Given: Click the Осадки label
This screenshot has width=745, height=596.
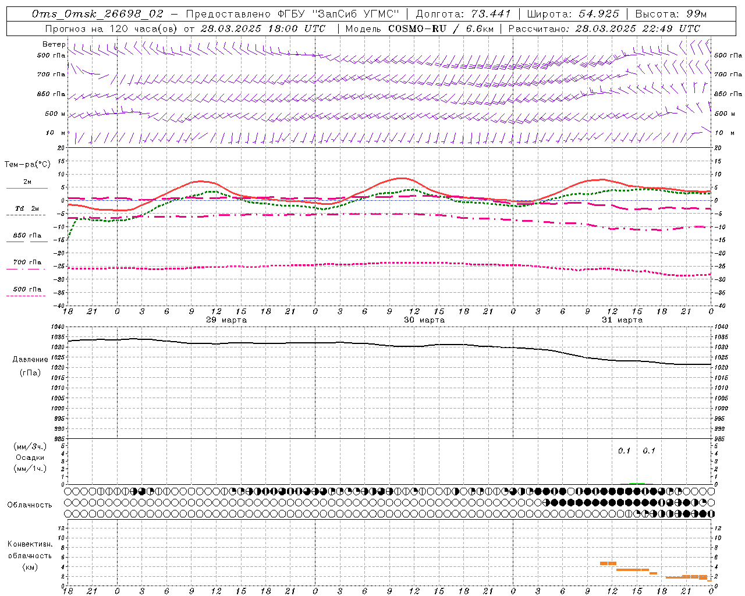Looking at the screenshot, I should (x=30, y=457).
